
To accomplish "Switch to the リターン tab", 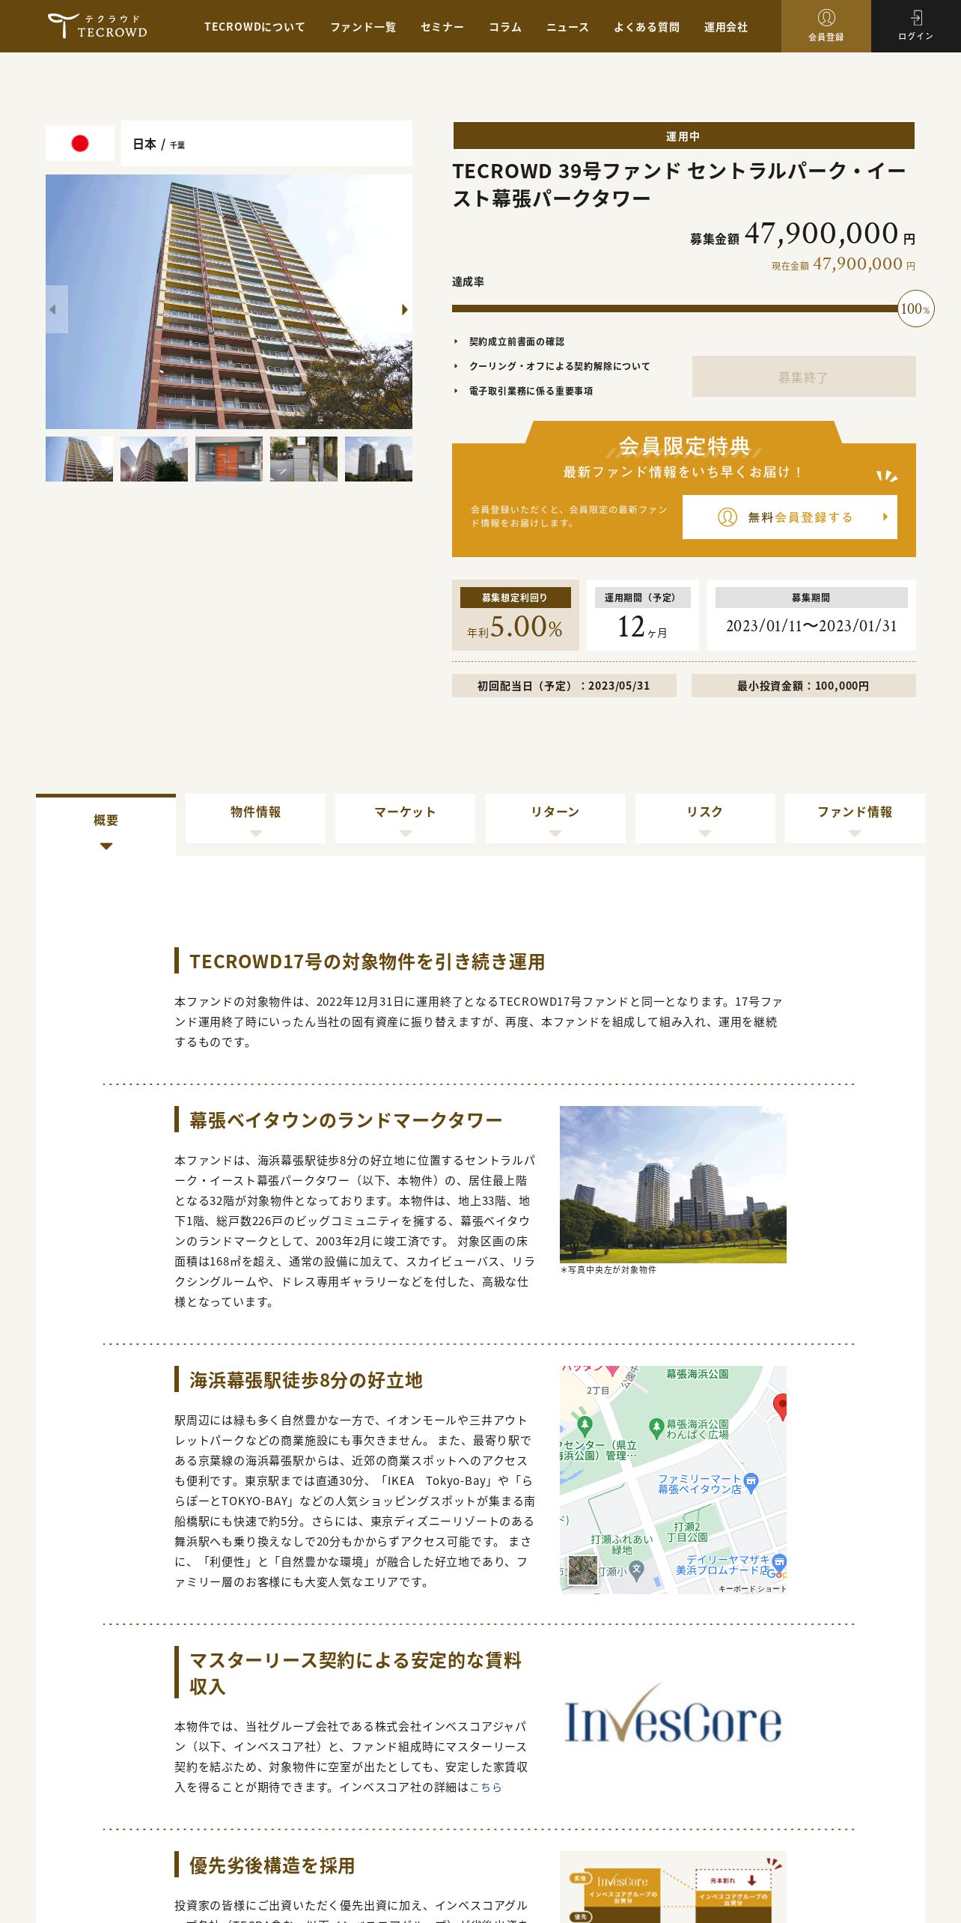I will pos(555,818).
